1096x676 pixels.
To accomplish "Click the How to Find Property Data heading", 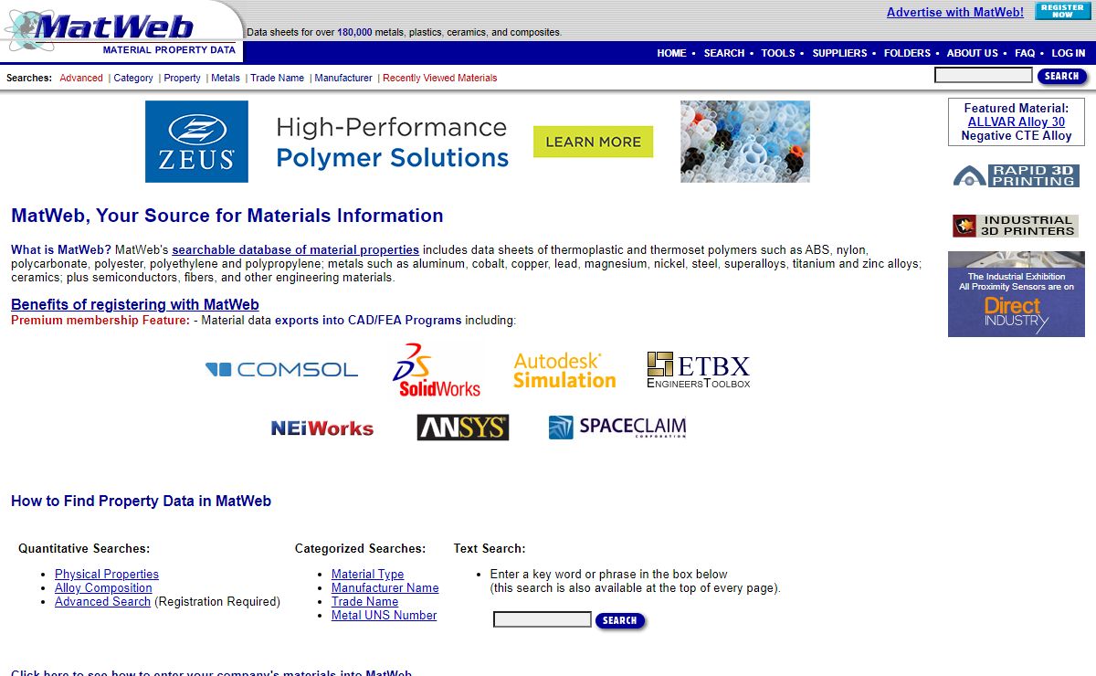I will (141, 501).
